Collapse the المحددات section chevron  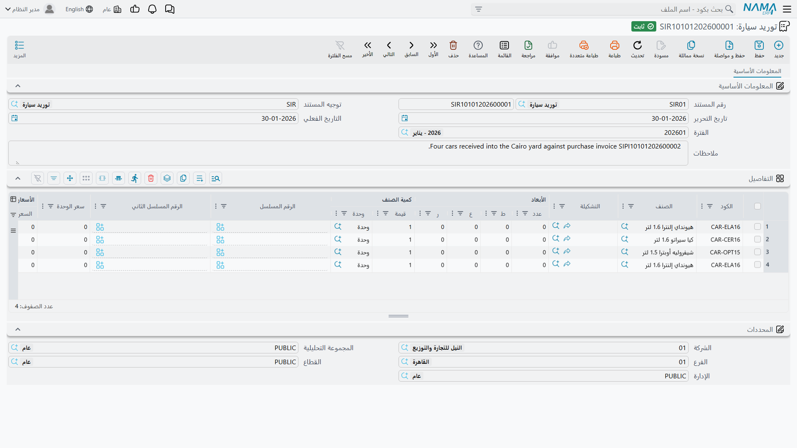[18, 329]
